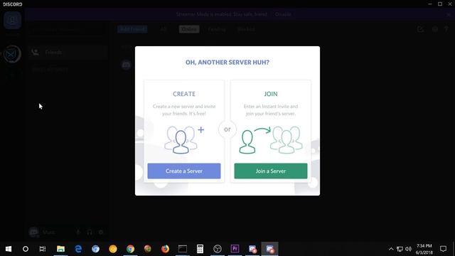The width and height of the screenshot is (455, 256).
Task: Click the Create a Server button
Action: coord(184,171)
